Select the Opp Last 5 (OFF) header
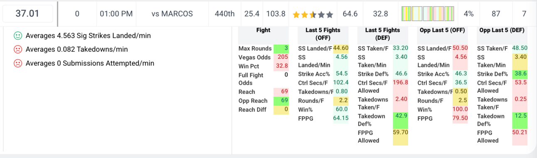537x158 pixels. [442, 30]
